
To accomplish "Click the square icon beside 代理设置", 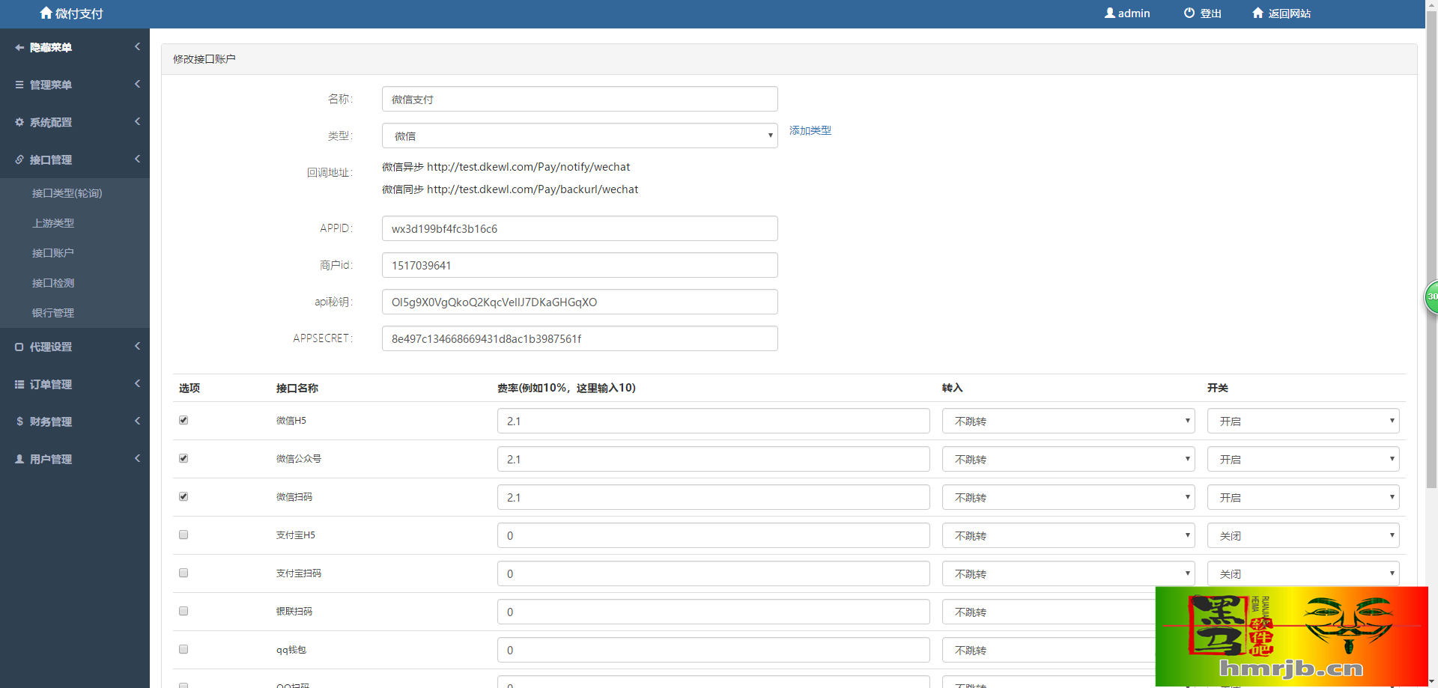I will pyautogui.click(x=19, y=347).
